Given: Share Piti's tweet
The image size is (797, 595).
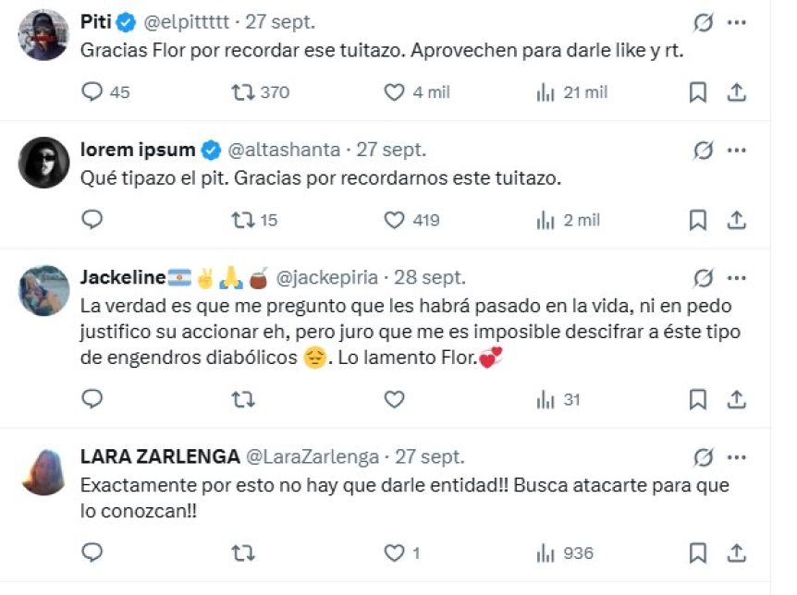Looking at the screenshot, I should [x=737, y=91].
